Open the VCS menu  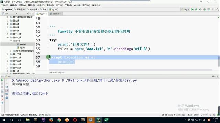point(77,5)
